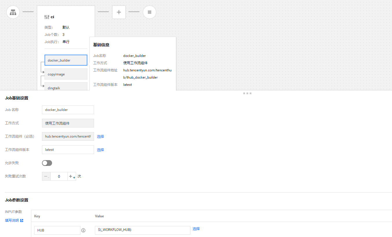
Task: Click the Job 名称 input field
Action: 68,110
